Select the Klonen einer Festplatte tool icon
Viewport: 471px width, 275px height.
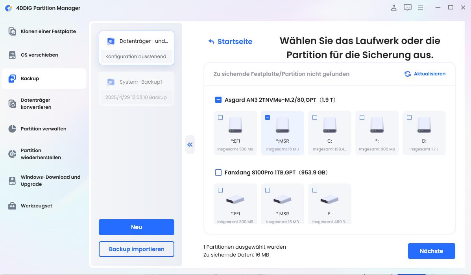[12, 31]
